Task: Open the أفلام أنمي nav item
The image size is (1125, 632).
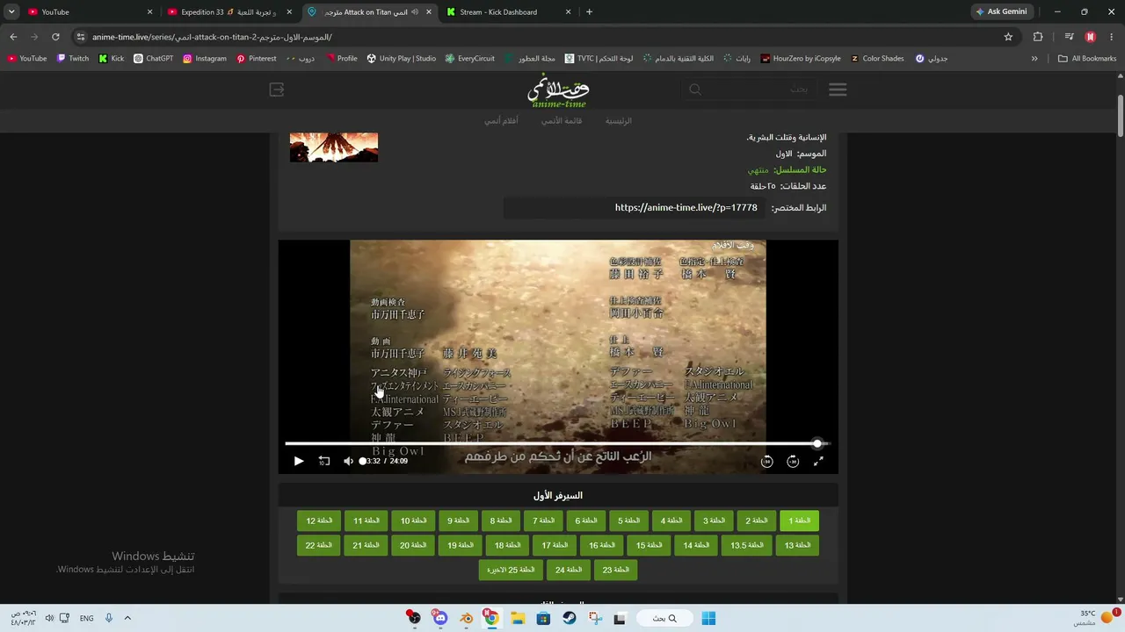Action: pos(501,121)
